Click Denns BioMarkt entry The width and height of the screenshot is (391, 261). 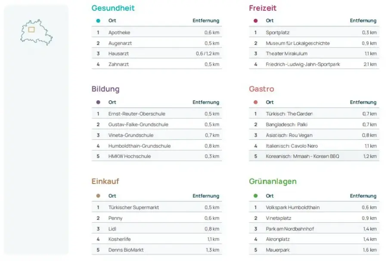126,250
